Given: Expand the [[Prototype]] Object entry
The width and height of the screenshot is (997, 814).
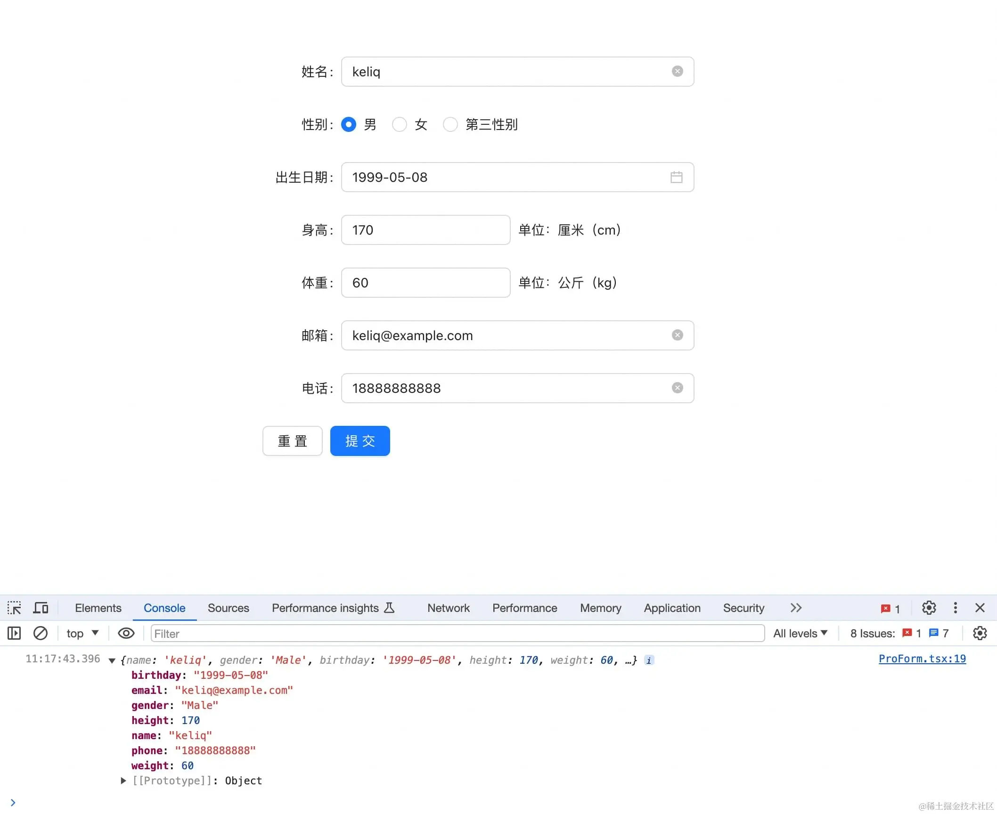Looking at the screenshot, I should 123,781.
